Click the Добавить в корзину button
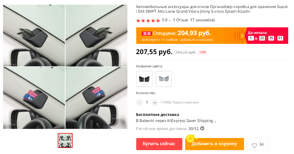The image size is (294, 154). coord(214,144)
